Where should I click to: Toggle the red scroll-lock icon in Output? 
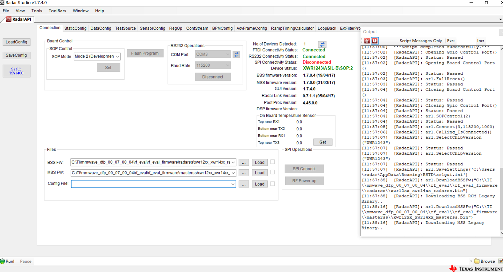[375, 41]
